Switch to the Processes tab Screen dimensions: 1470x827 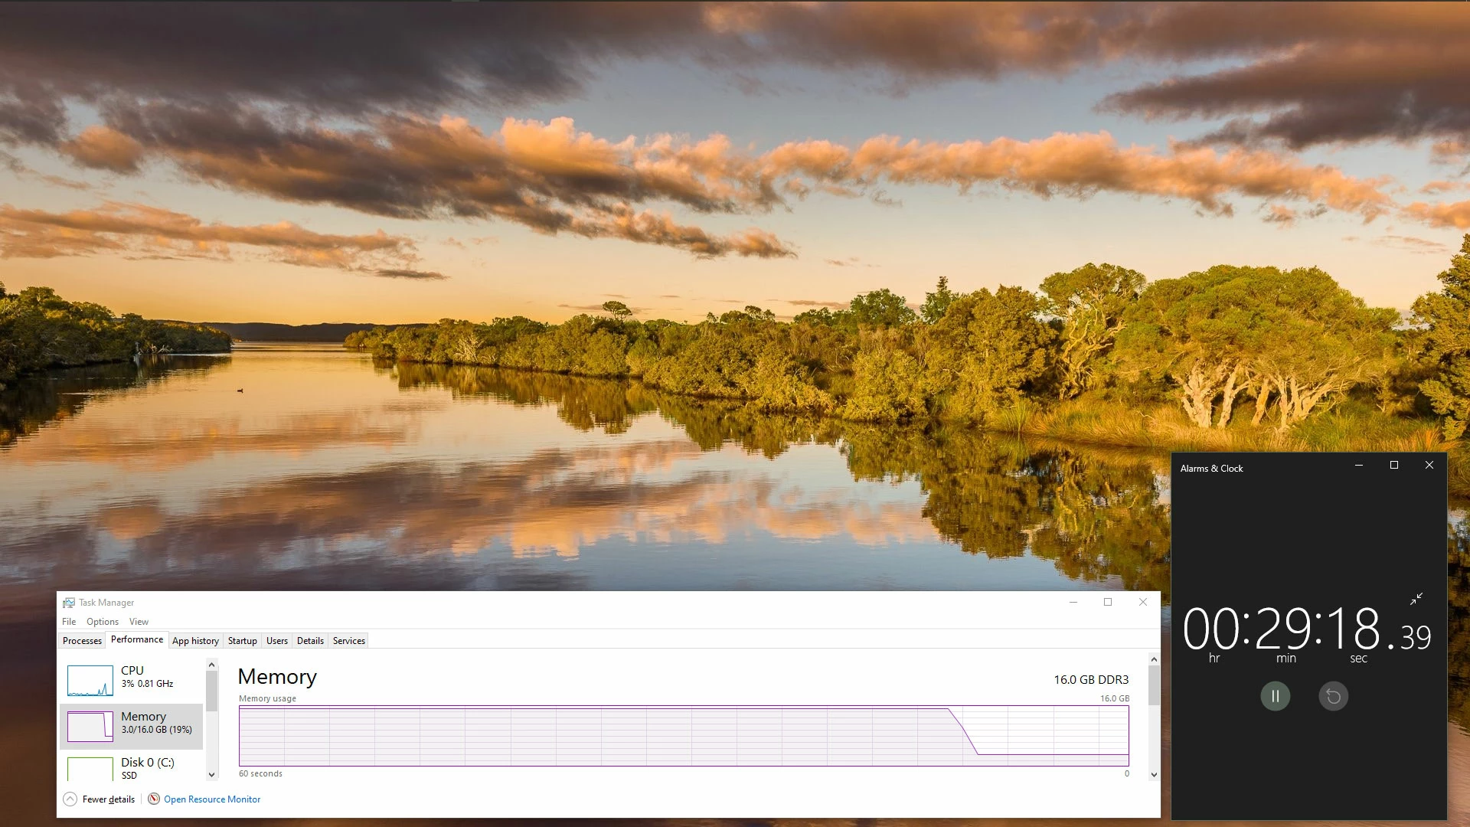(x=82, y=641)
